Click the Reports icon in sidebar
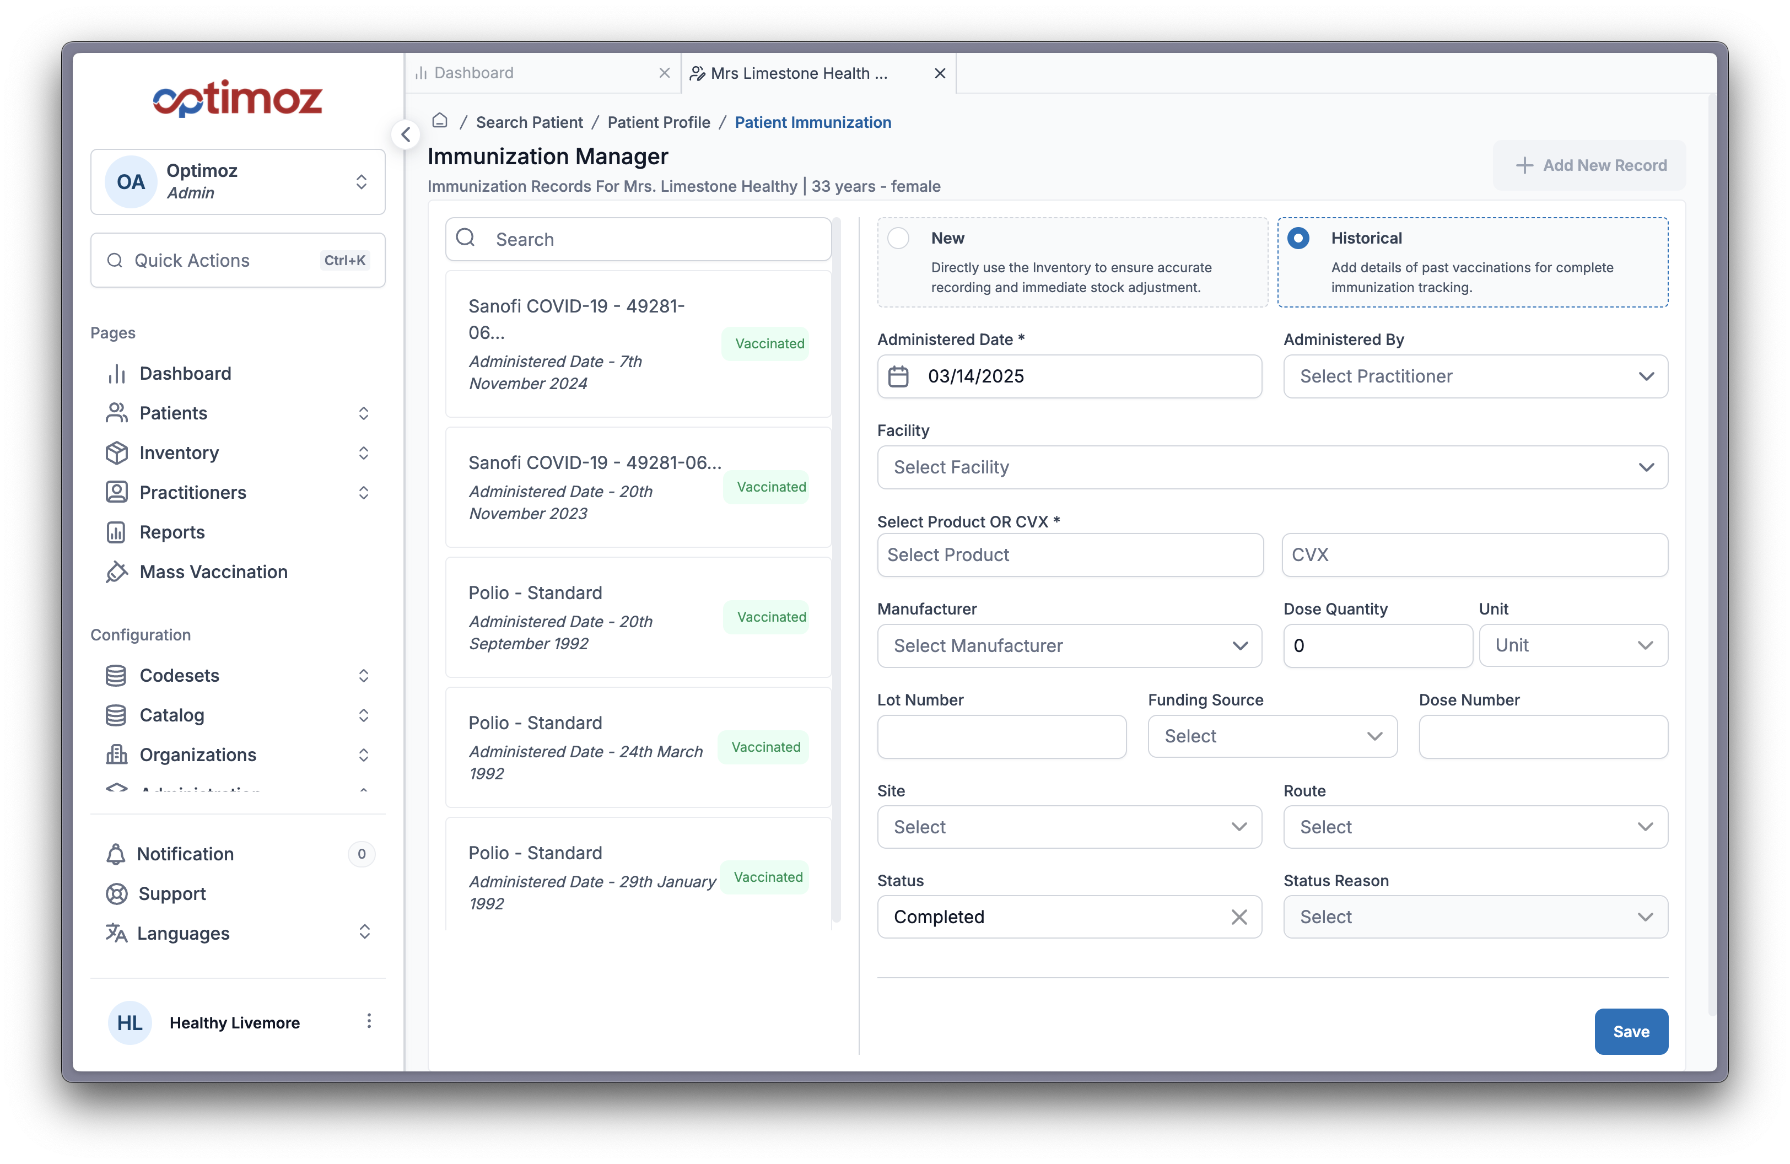 point(117,532)
